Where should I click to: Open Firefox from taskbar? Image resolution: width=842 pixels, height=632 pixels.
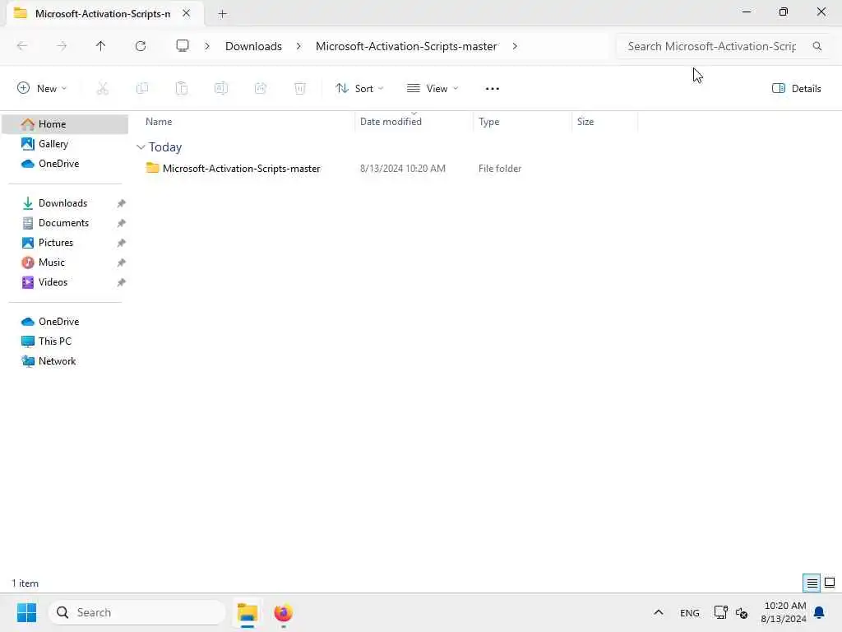tap(283, 612)
